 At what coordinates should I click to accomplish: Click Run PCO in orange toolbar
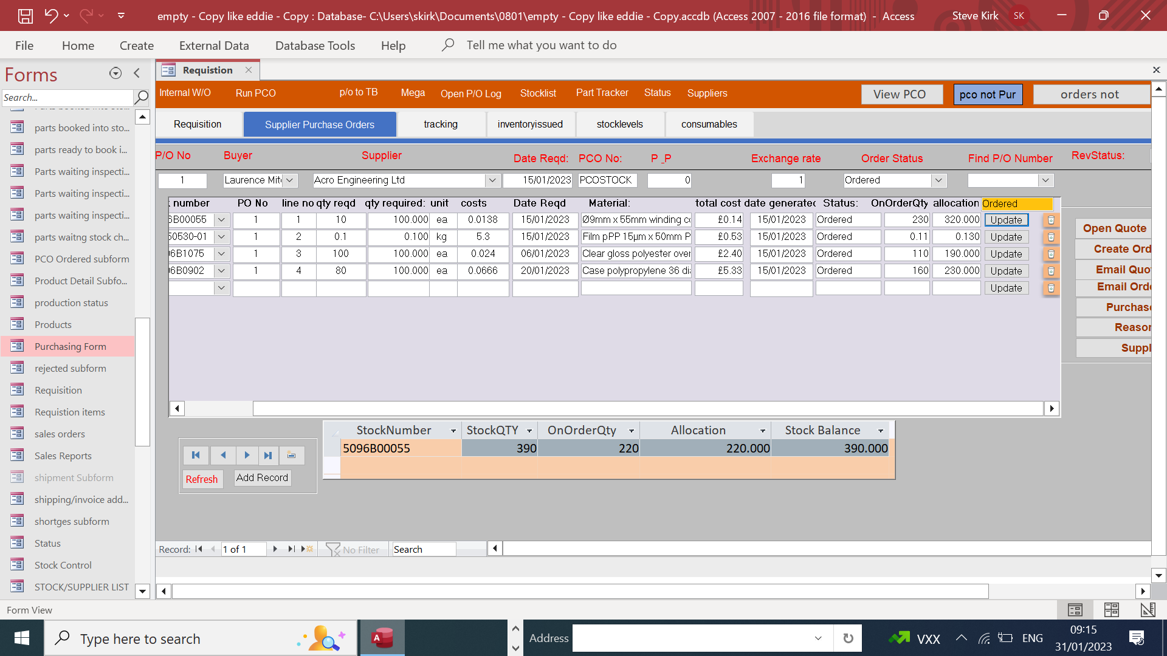255,93
